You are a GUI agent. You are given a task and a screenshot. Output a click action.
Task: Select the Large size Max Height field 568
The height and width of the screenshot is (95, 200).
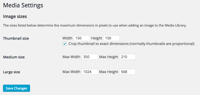coord(127,72)
